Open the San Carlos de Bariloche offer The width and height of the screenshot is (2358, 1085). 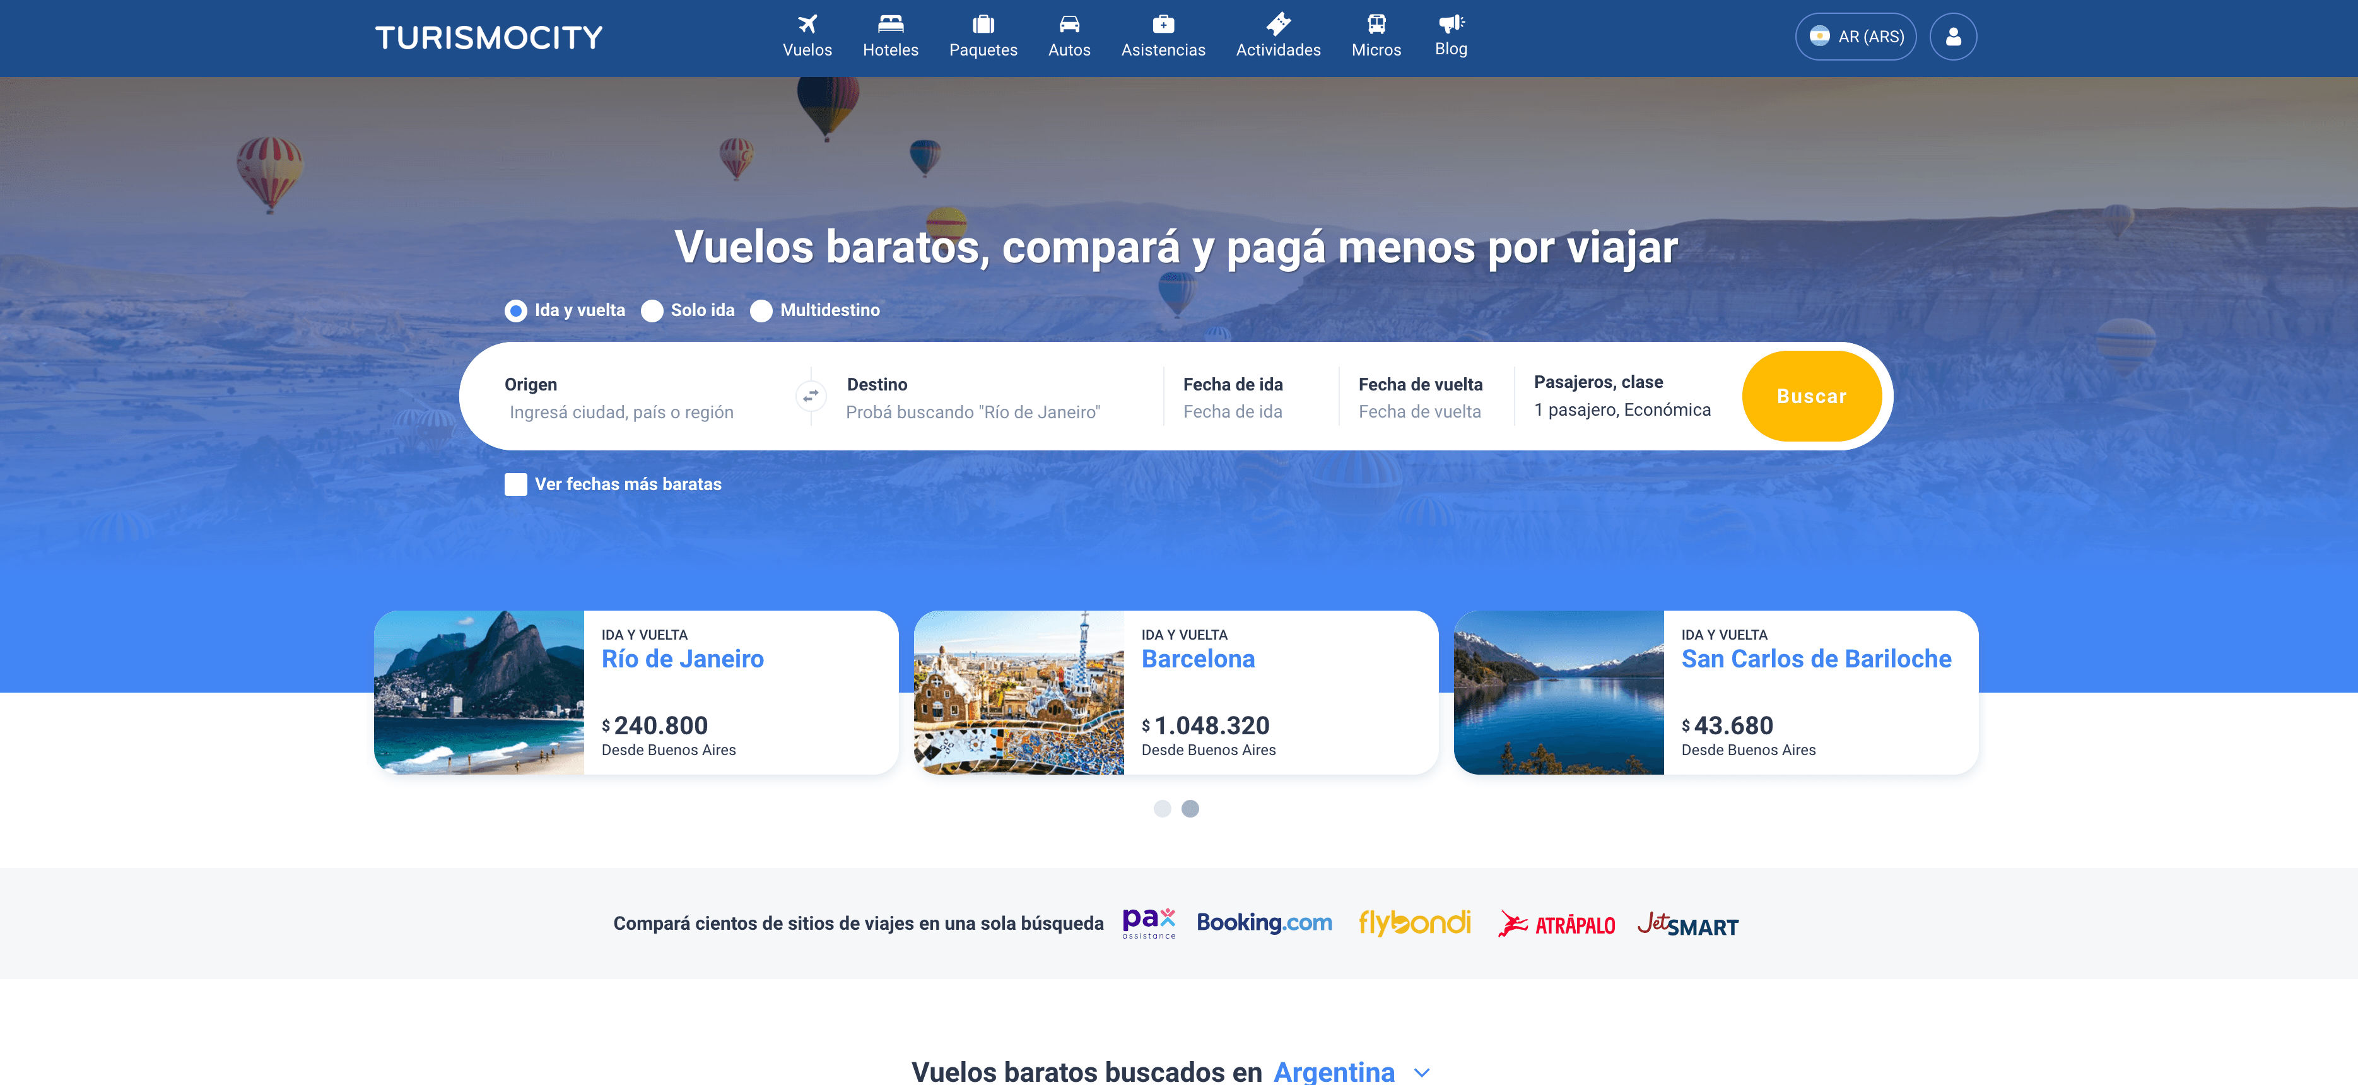pyautogui.click(x=1815, y=659)
